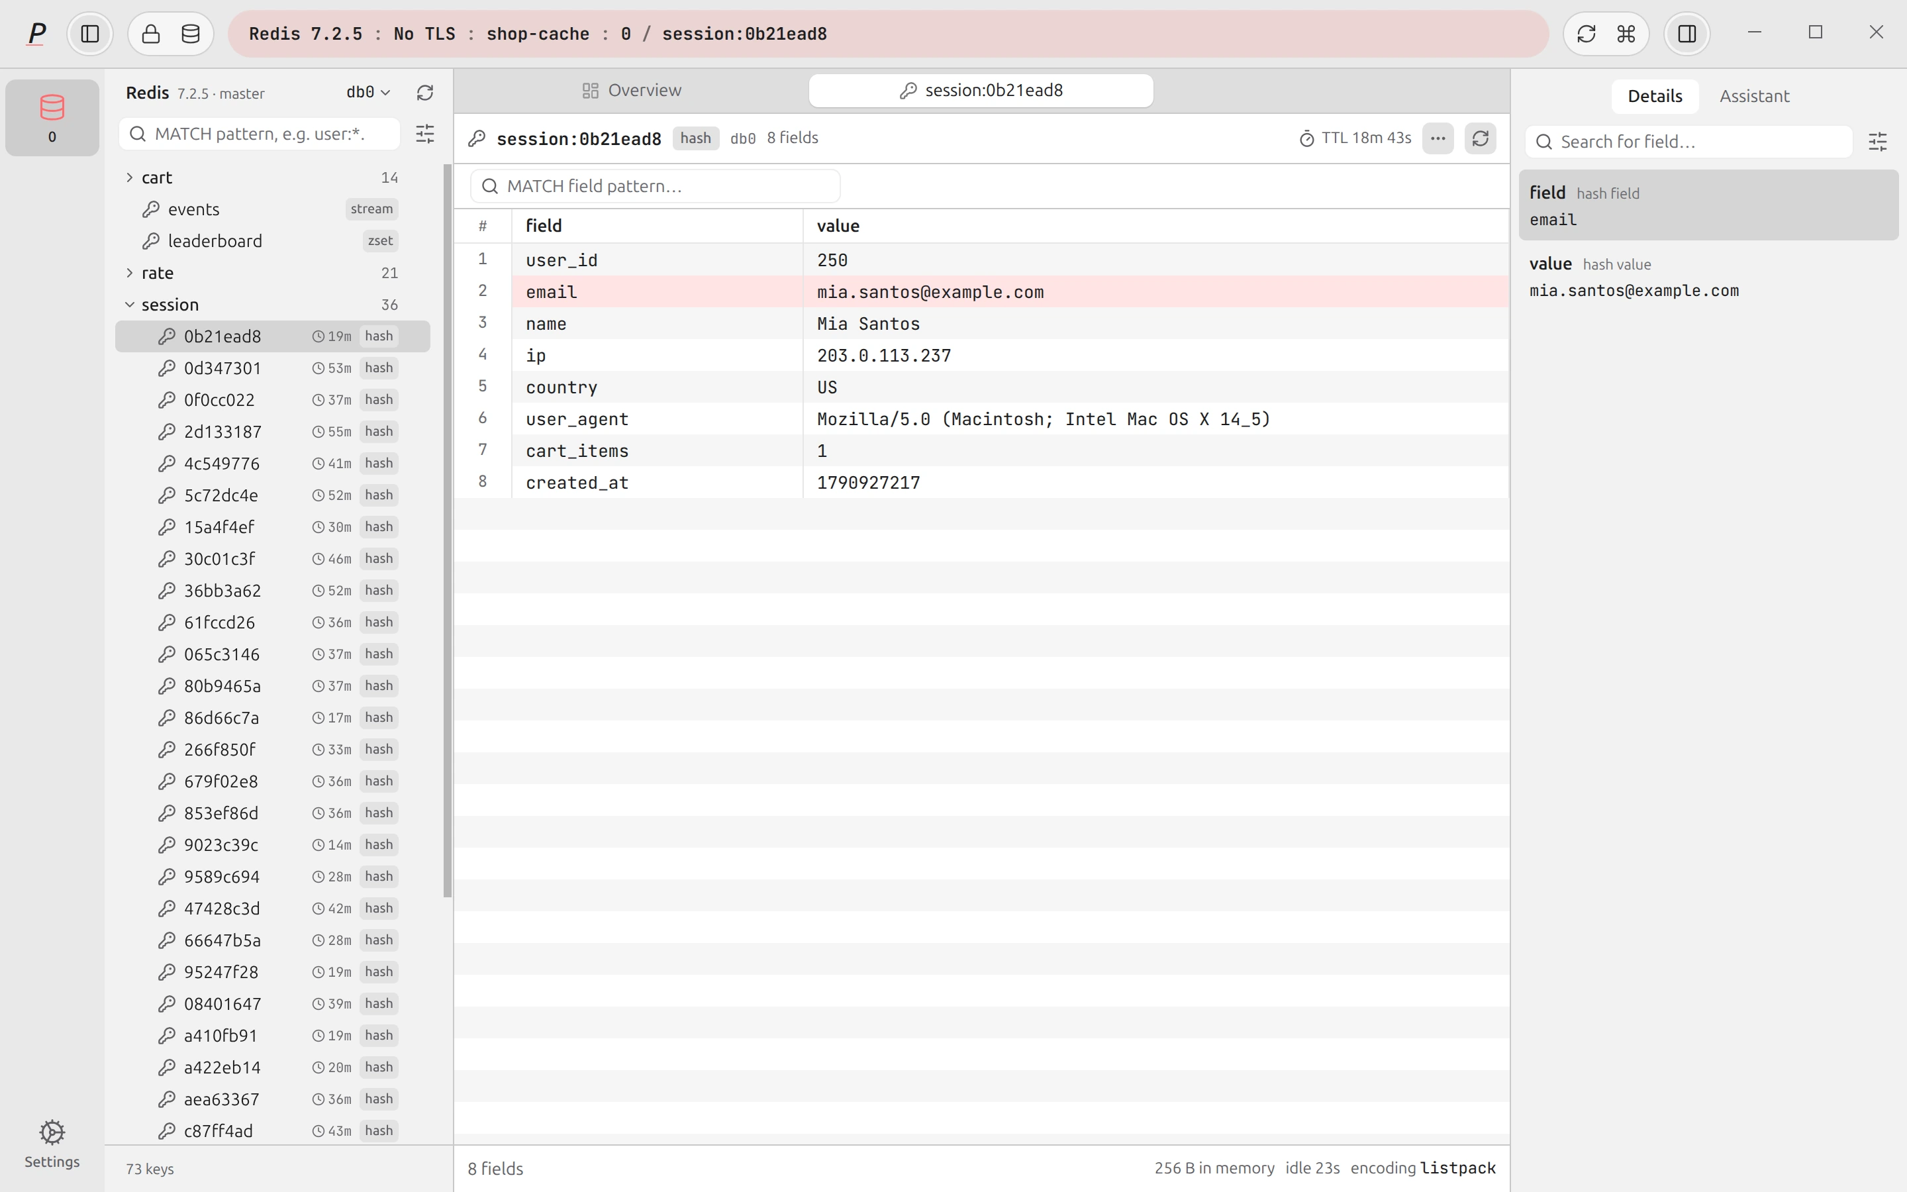The width and height of the screenshot is (1907, 1192).
Task: Toggle the right details panel
Action: [1687, 34]
